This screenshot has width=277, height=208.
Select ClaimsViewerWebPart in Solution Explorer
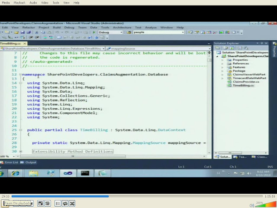(x=249, y=75)
